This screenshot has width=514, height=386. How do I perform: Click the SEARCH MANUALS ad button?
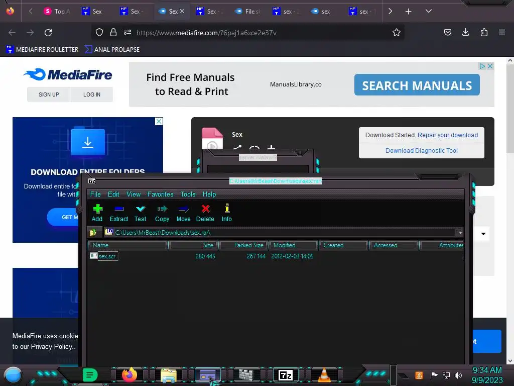pyautogui.click(x=417, y=84)
